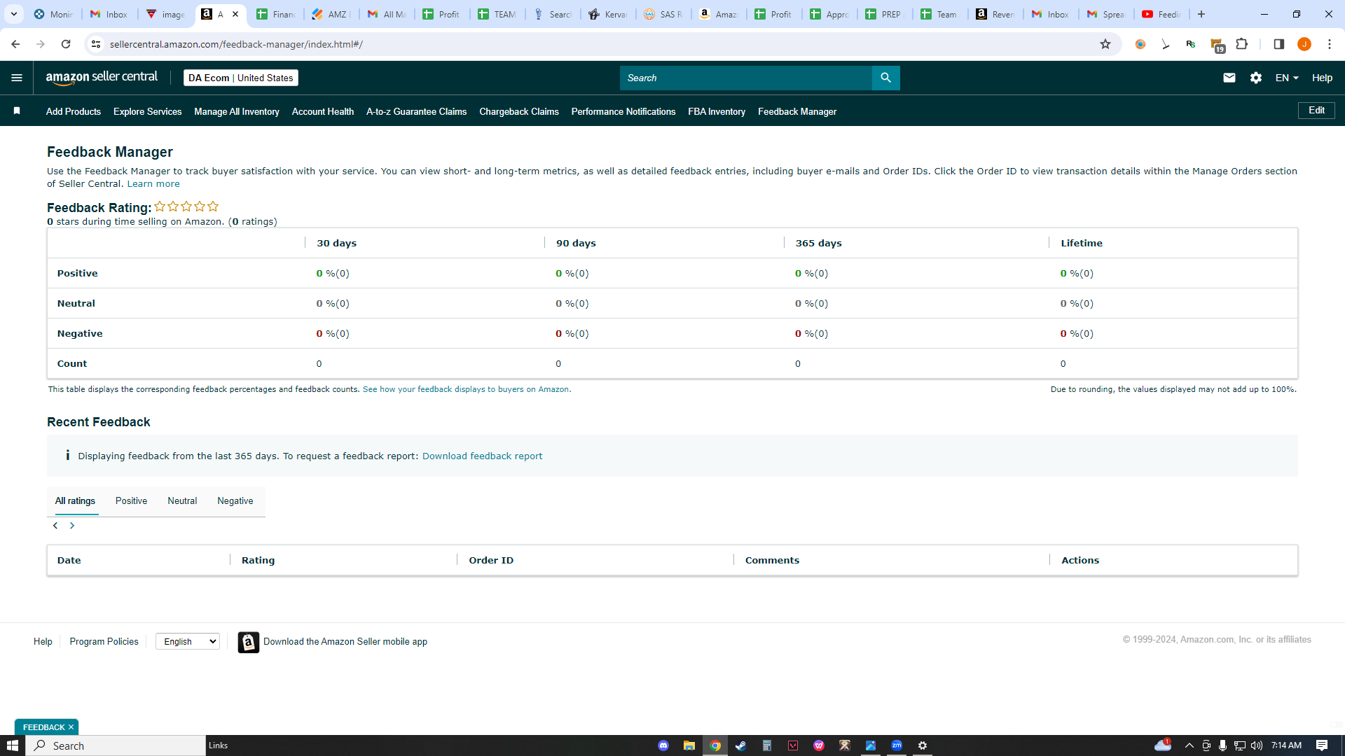Click the bookmark icon in favorites bar
The height and width of the screenshot is (756, 1345).
pyautogui.click(x=17, y=111)
